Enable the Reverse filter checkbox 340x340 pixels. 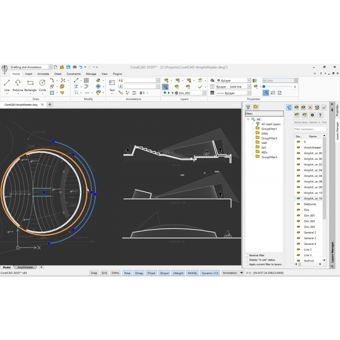coord(246,255)
